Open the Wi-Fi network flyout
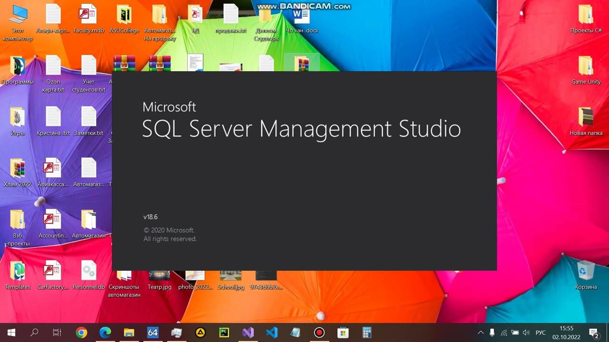This screenshot has height=342, width=609. point(503,332)
